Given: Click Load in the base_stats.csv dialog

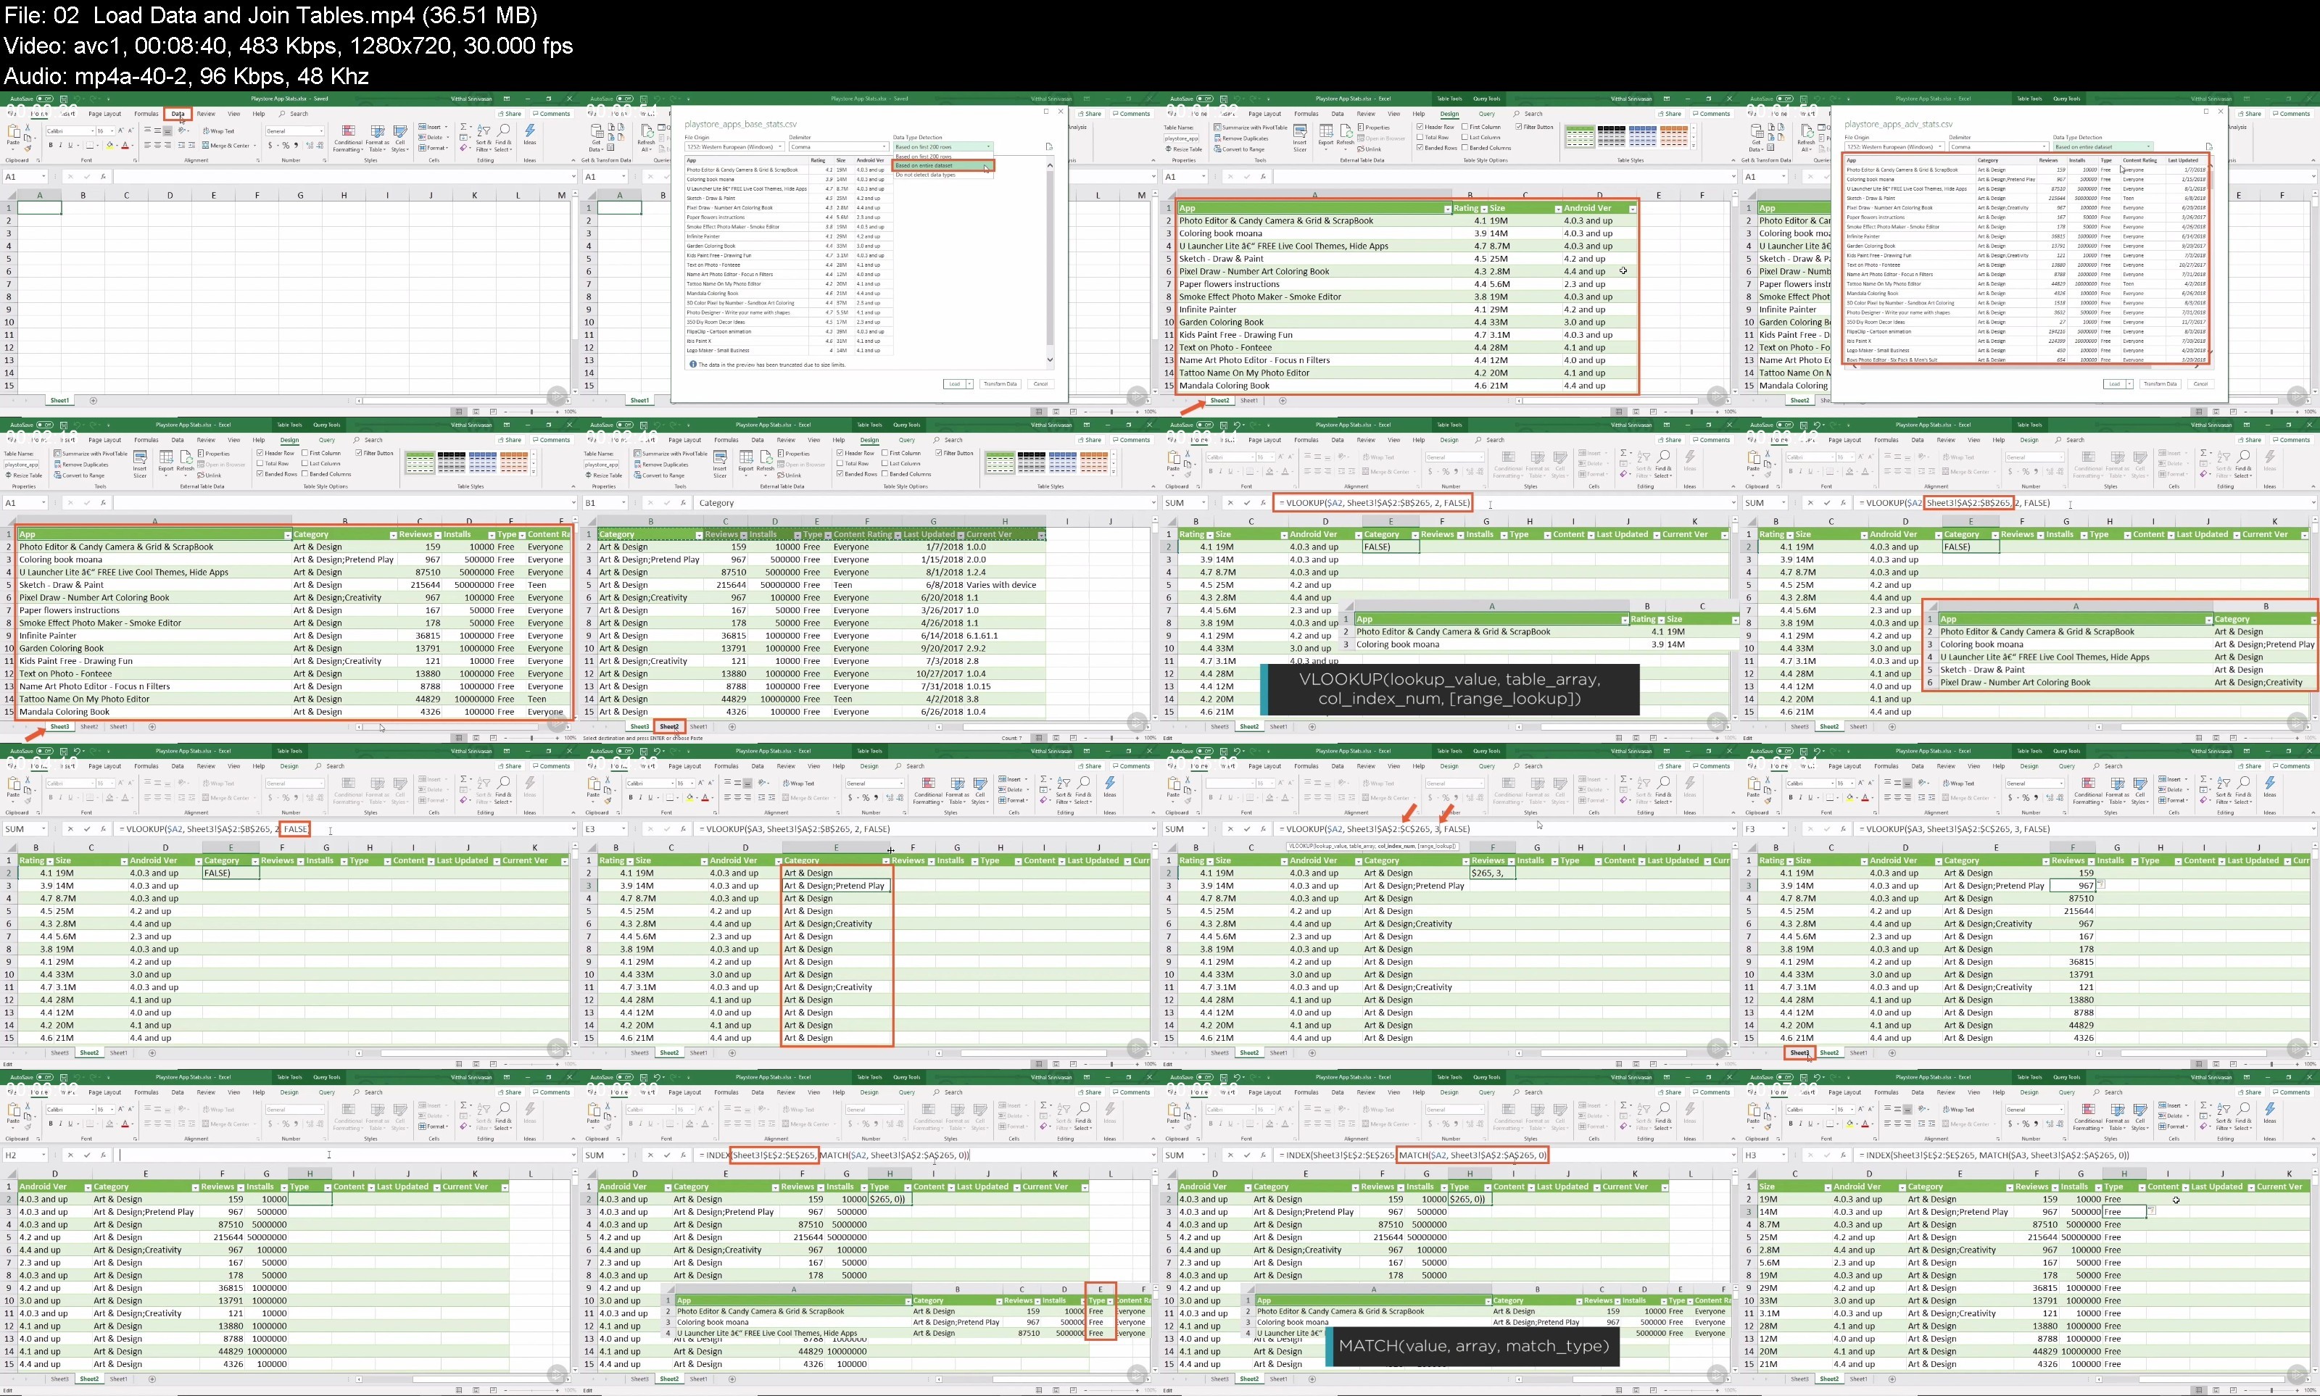Looking at the screenshot, I should pos(955,384).
